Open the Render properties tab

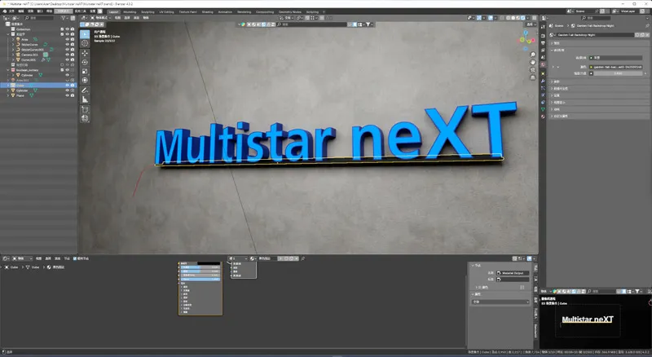543,36
